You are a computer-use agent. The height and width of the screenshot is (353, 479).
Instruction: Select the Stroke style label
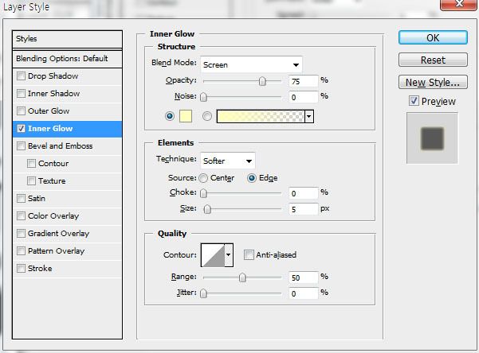coord(40,268)
